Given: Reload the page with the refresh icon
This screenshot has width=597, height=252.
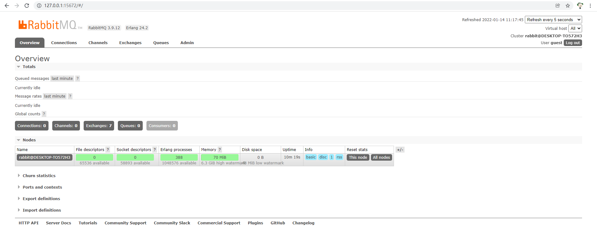Looking at the screenshot, I should (x=27, y=6).
